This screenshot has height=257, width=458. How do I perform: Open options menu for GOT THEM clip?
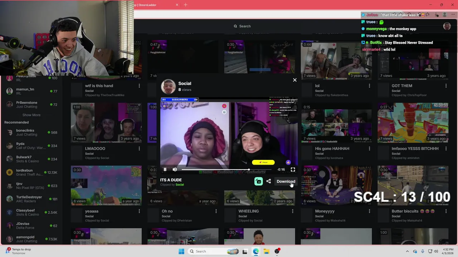(446, 86)
